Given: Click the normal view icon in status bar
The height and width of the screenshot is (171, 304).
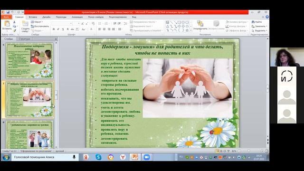Looking at the screenshot, I should click(218, 151).
